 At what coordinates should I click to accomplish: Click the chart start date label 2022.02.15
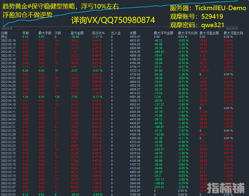7,28
